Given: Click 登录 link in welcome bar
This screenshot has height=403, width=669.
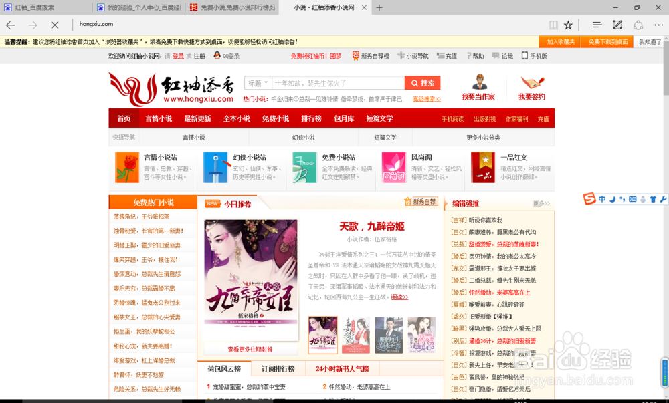Looking at the screenshot, I should pos(178,56).
